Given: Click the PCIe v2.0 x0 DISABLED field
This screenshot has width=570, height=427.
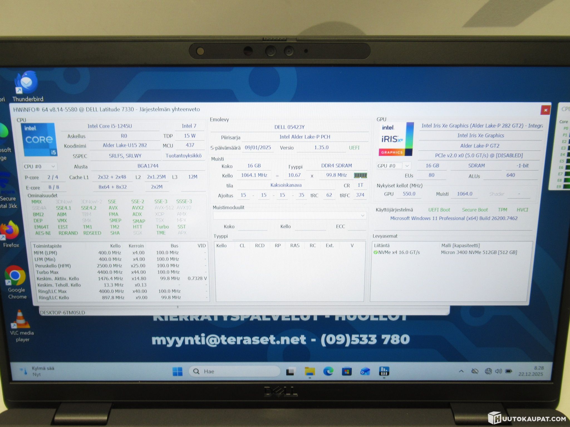Looking at the screenshot, I should tap(479, 156).
